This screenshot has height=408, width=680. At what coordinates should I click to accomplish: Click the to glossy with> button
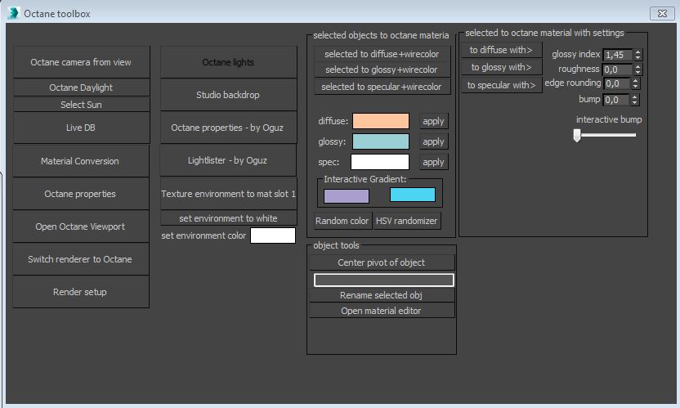tap(502, 67)
